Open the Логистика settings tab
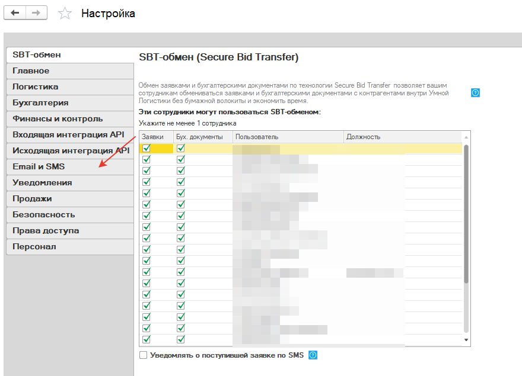The width and height of the screenshot is (522, 376). pos(70,87)
